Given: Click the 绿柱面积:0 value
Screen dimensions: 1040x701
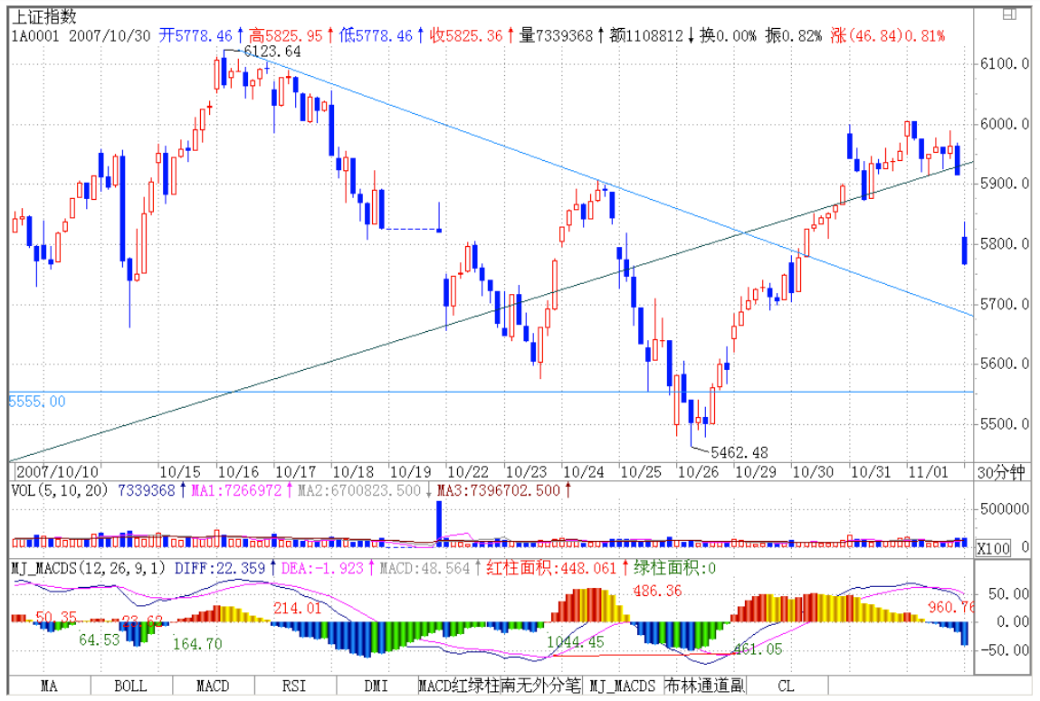Looking at the screenshot, I should [x=675, y=568].
